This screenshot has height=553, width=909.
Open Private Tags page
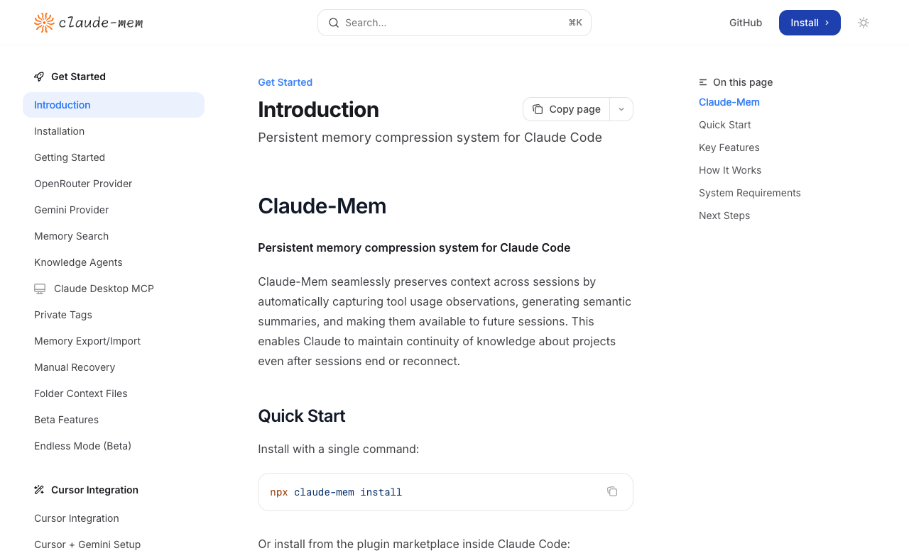pyautogui.click(x=114, y=315)
